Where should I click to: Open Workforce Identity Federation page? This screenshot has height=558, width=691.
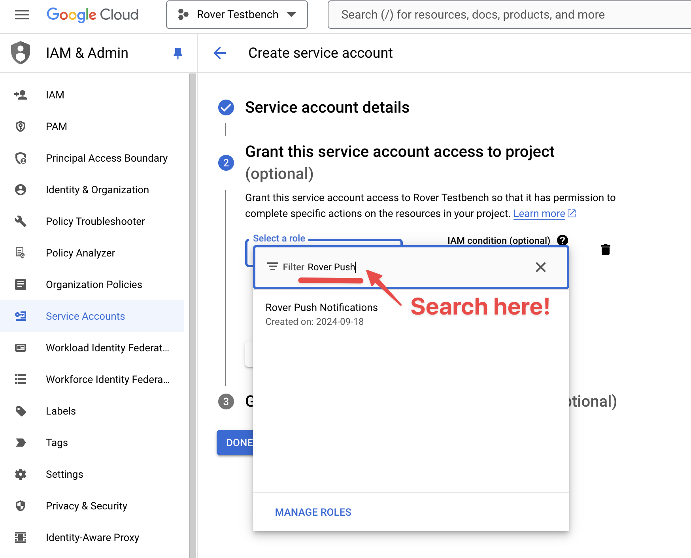(x=92, y=379)
